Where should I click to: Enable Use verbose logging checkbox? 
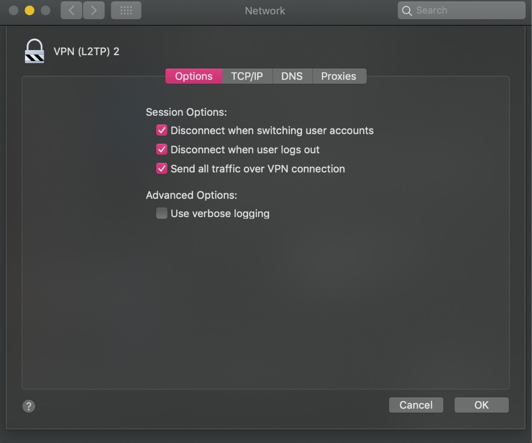tap(162, 213)
